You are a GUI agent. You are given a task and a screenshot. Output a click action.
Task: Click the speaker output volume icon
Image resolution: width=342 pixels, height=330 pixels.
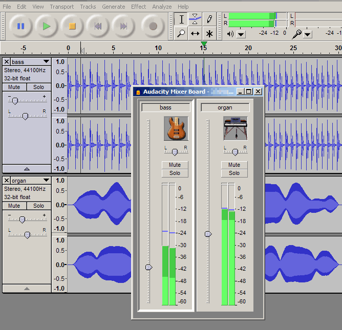point(230,34)
